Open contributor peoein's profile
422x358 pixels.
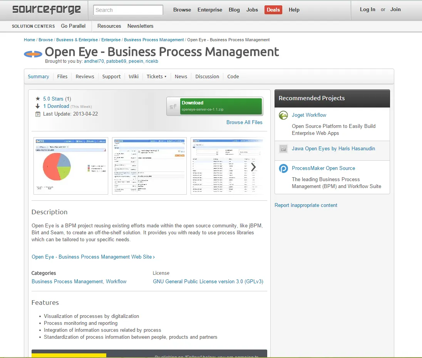136,61
